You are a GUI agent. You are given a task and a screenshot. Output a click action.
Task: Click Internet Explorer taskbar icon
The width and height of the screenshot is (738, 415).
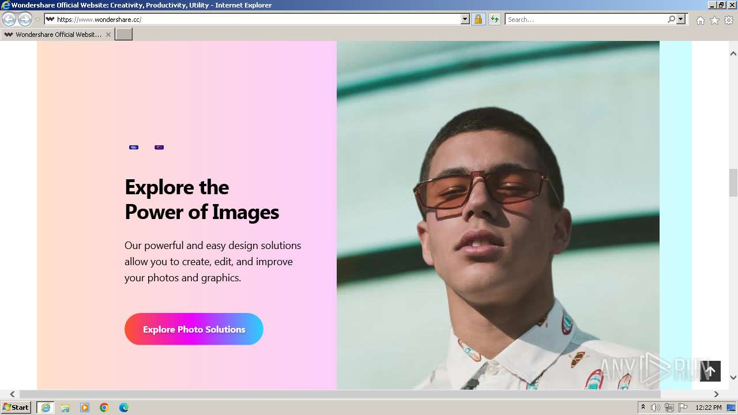pos(46,408)
